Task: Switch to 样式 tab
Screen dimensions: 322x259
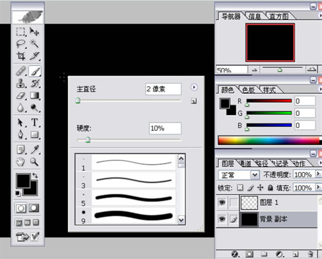Action: coord(269,90)
